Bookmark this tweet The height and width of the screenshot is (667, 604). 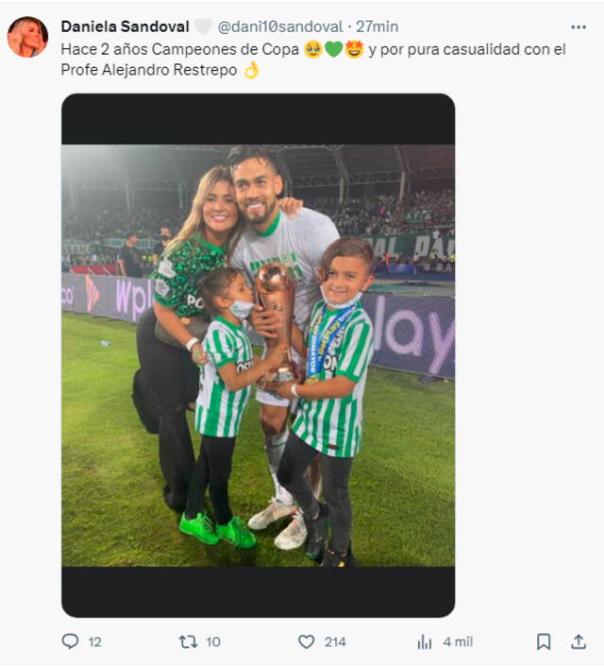(544, 641)
